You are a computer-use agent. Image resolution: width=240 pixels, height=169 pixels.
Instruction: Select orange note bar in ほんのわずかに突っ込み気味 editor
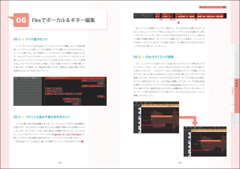click(161, 116)
